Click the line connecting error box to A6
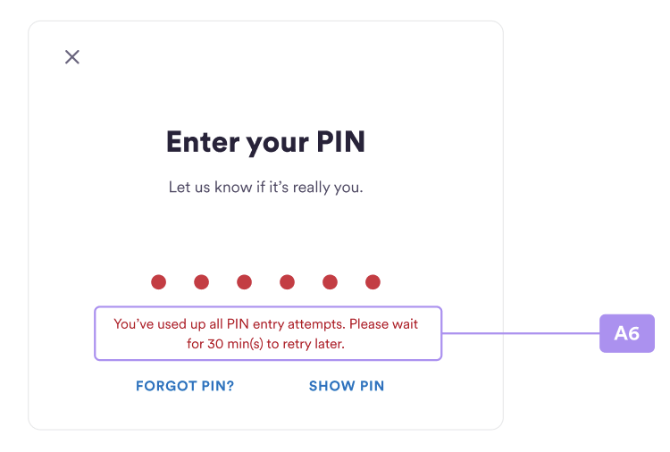 click(x=521, y=333)
